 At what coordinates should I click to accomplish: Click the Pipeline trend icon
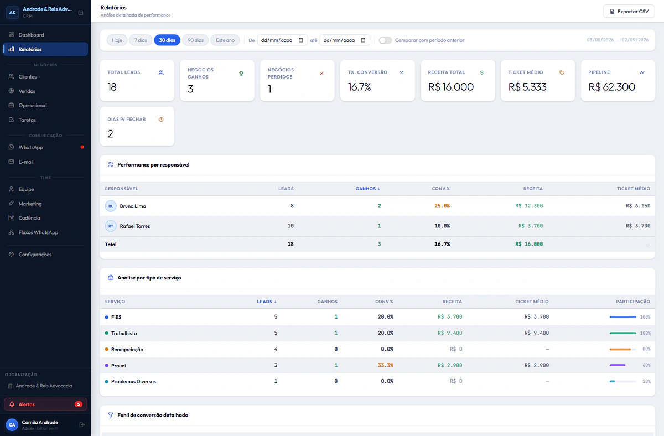coord(642,72)
